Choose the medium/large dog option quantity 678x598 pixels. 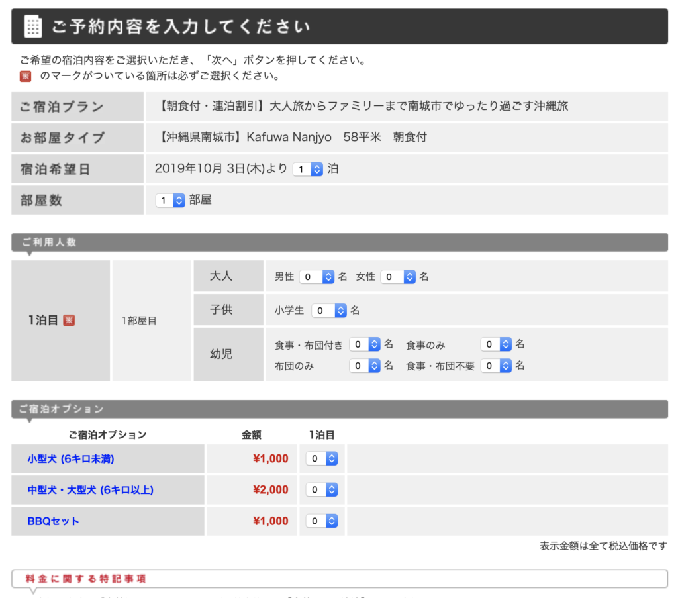pyautogui.click(x=322, y=489)
